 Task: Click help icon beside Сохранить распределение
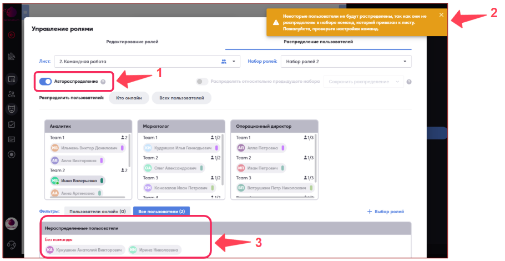tap(409, 82)
